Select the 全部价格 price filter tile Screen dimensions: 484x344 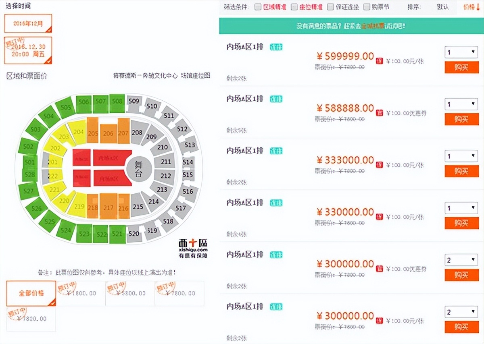[x=31, y=293]
